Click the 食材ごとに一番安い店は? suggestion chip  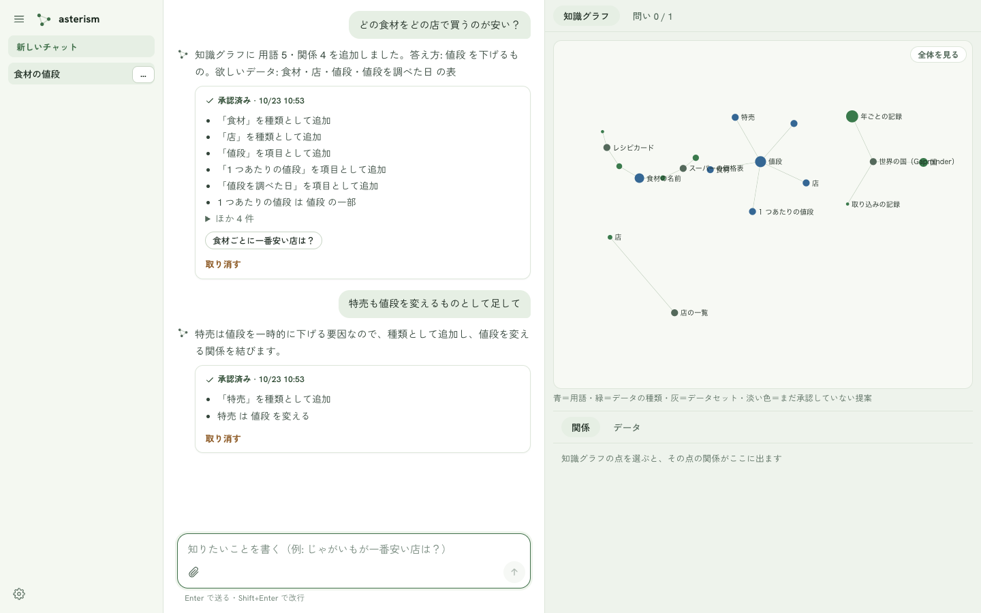pos(263,240)
